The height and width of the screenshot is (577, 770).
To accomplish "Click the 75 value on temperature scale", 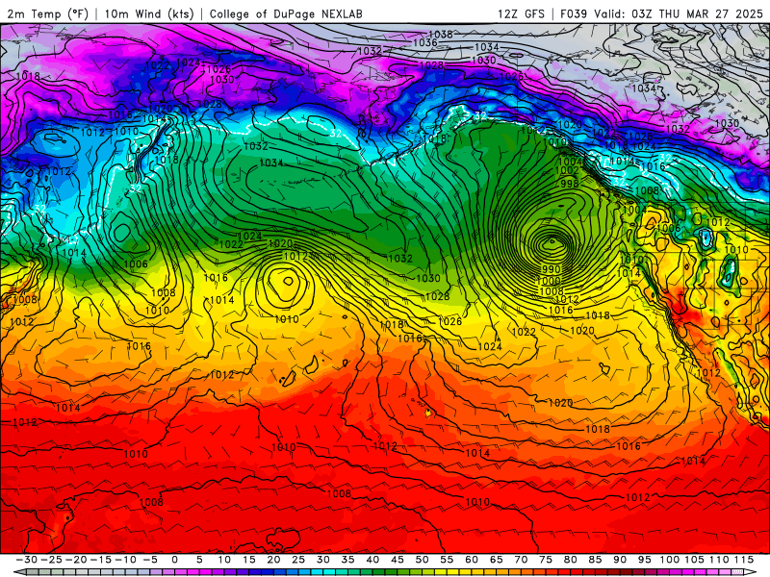I will pos(546,560).
